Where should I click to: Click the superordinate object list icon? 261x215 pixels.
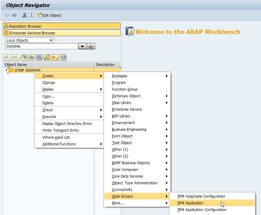(47, 58)
